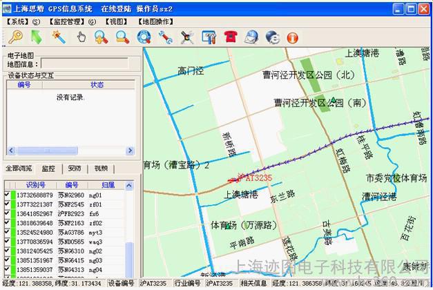Select the hand pan tool

point(81,37)
